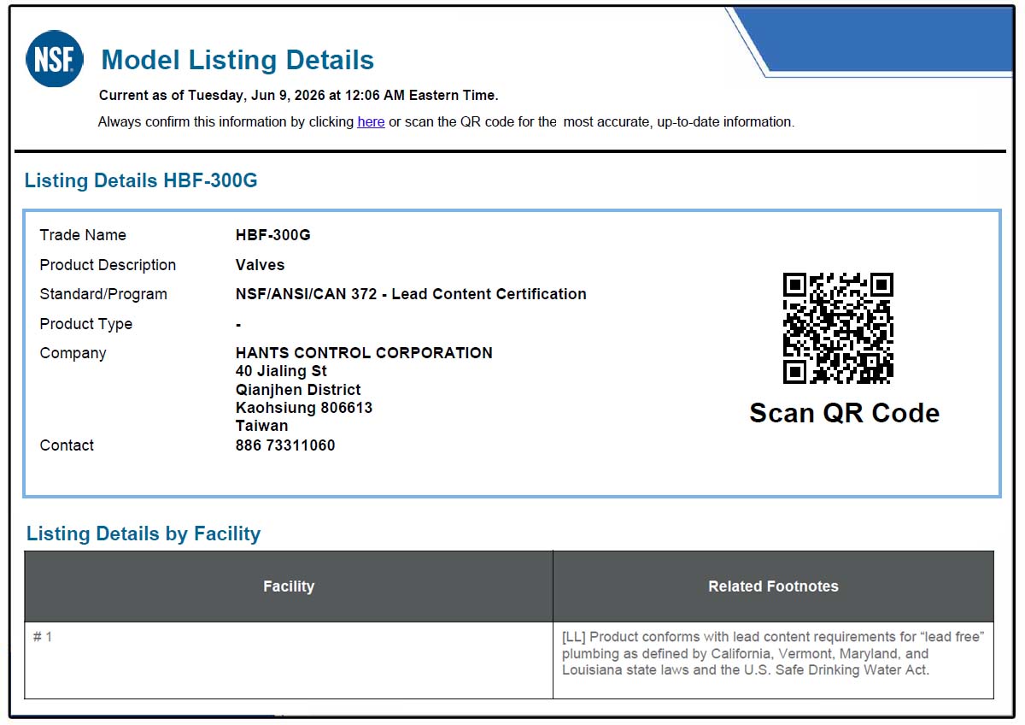Select the phone number 886 73311060

tap(285, 445)
